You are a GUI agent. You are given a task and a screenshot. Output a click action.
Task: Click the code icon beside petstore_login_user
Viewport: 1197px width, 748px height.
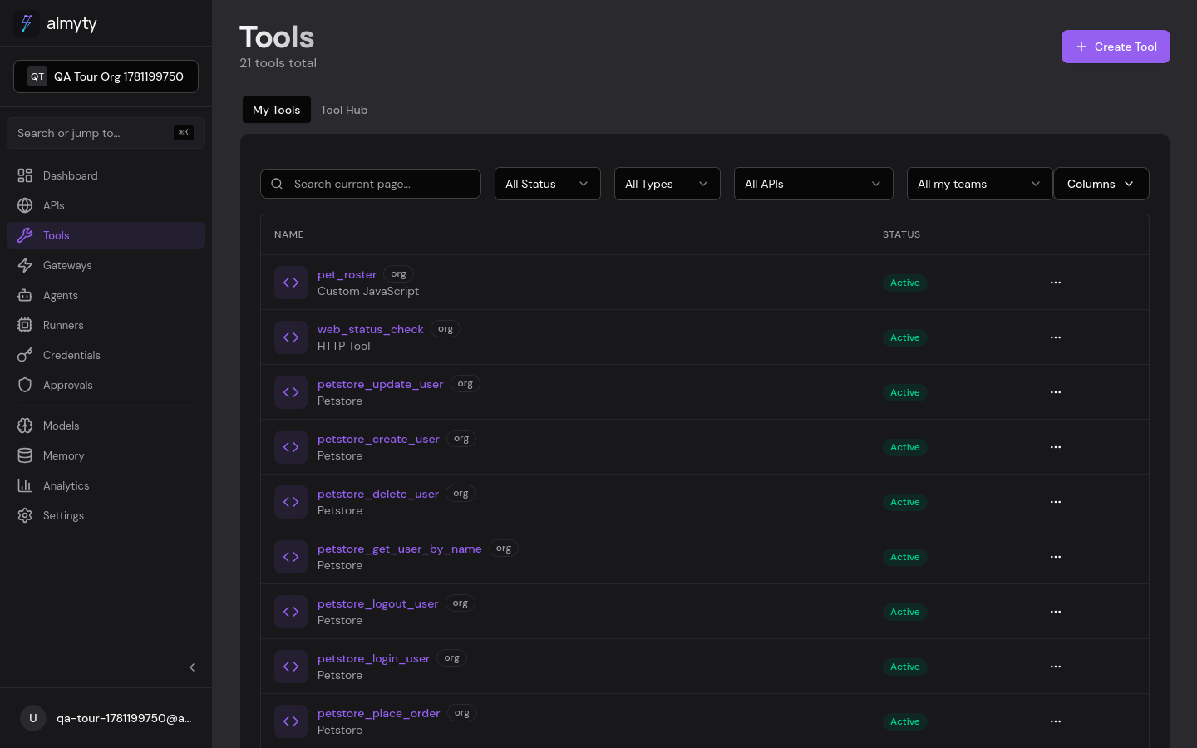(291, 667)
